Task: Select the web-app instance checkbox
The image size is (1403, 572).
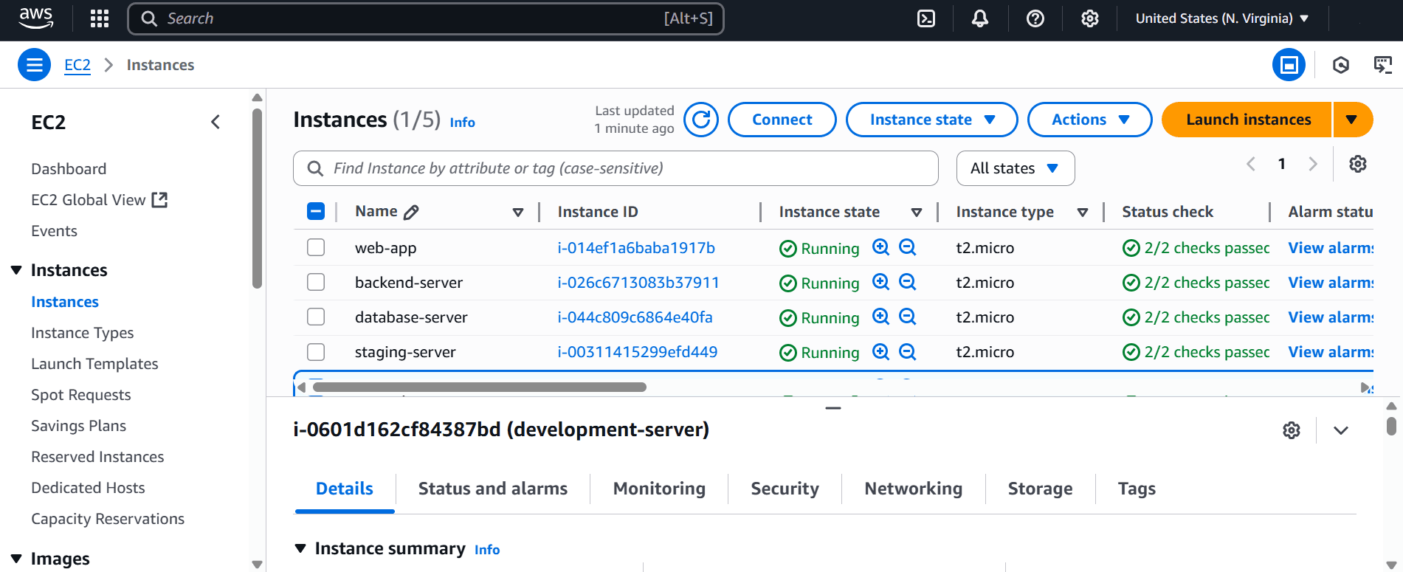Action: click(x=316, y=247)
